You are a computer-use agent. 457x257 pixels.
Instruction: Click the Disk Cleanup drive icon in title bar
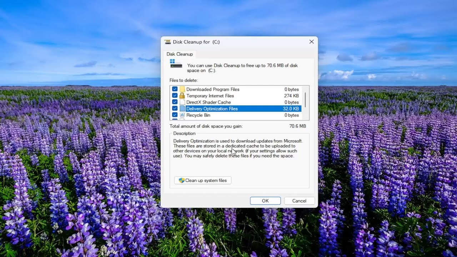(x=167, y=42)
